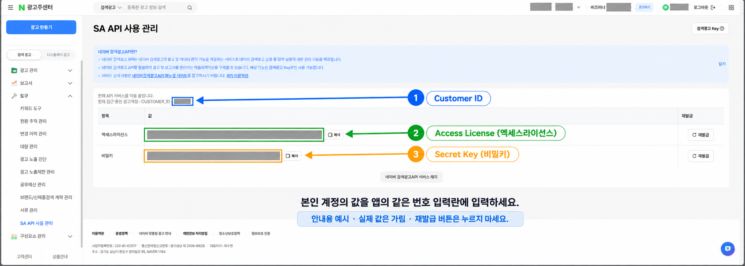Open the hamburger menu icon
Viewport: 745px width, 266px height.
11,7
